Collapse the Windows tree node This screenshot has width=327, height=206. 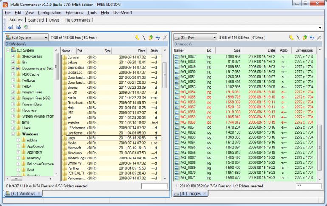pyautogui.click(x=13, y=134)
